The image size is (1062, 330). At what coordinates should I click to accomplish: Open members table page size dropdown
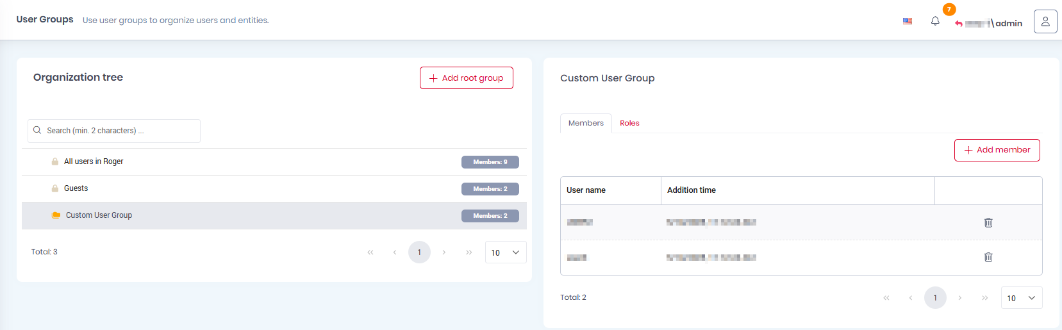click(1021, 298)
